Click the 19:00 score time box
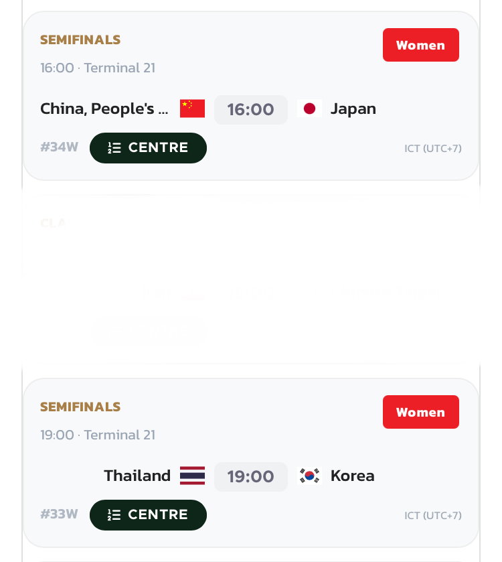 pos(250,477)
